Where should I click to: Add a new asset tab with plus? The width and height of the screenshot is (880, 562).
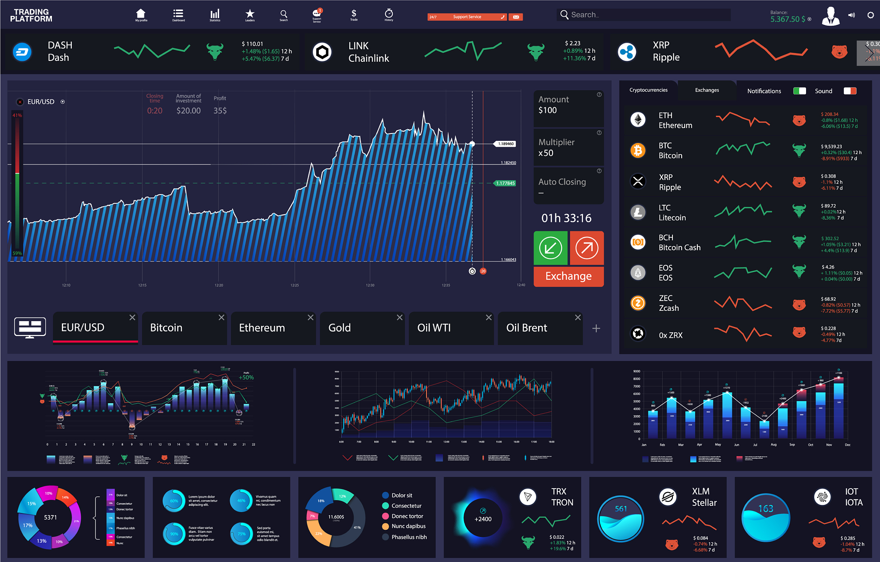596,328
